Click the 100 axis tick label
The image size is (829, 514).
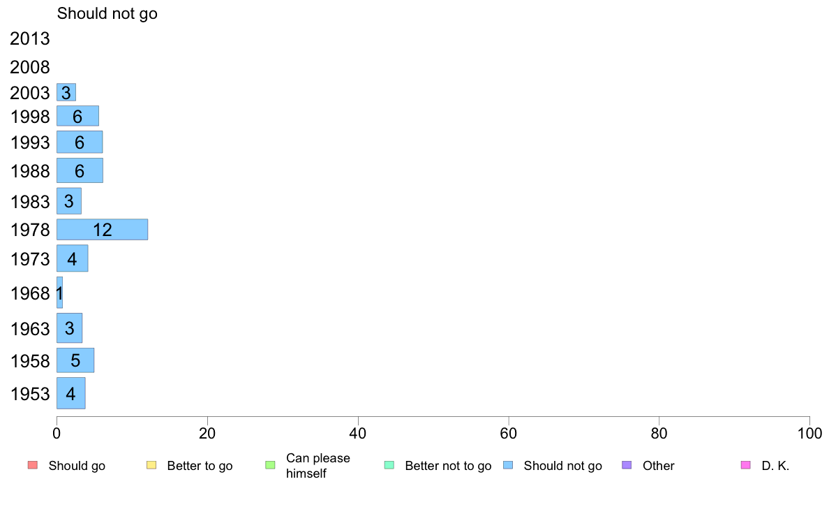809,434
